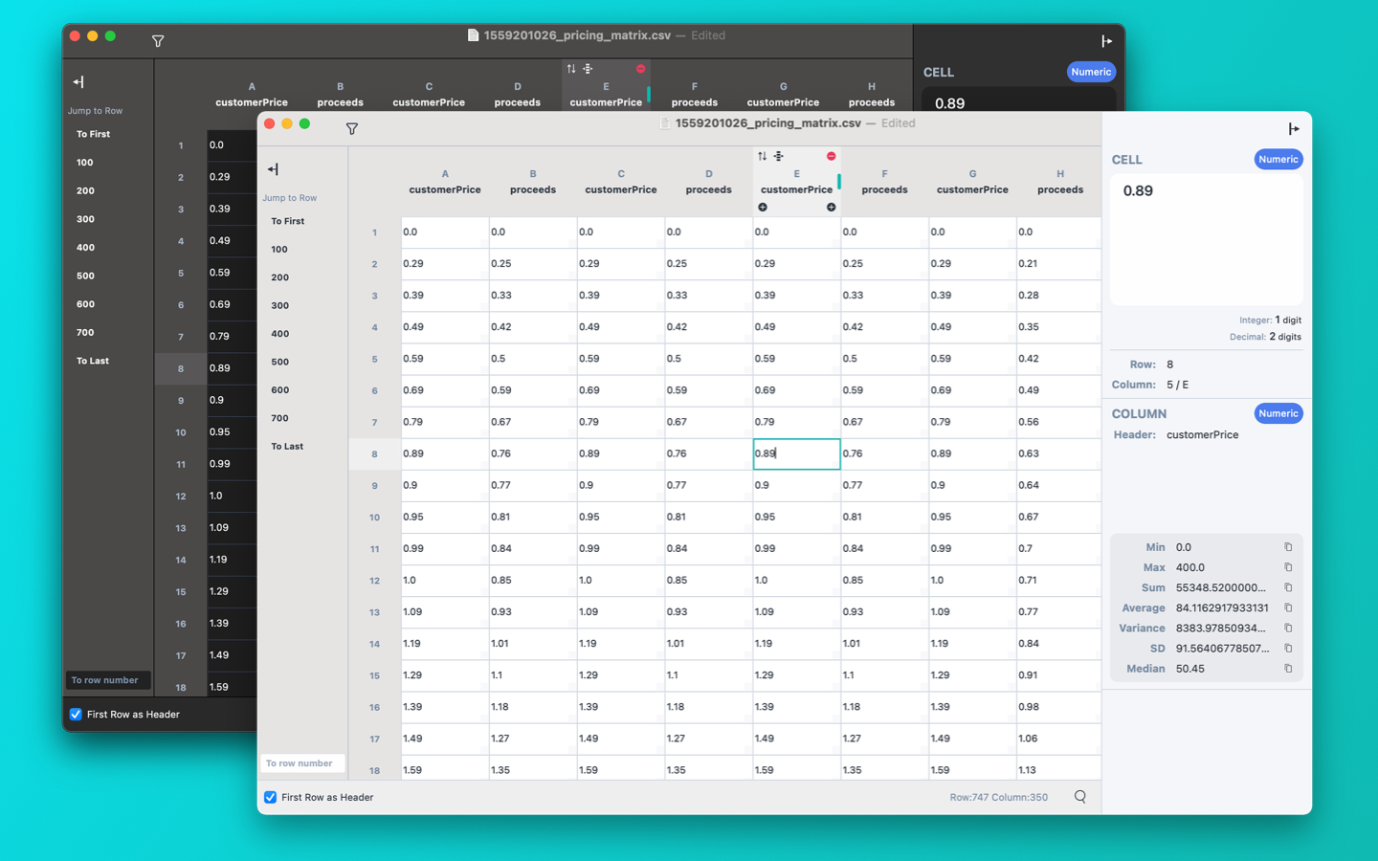Select column D proceeds header in front window

point(709,182)
